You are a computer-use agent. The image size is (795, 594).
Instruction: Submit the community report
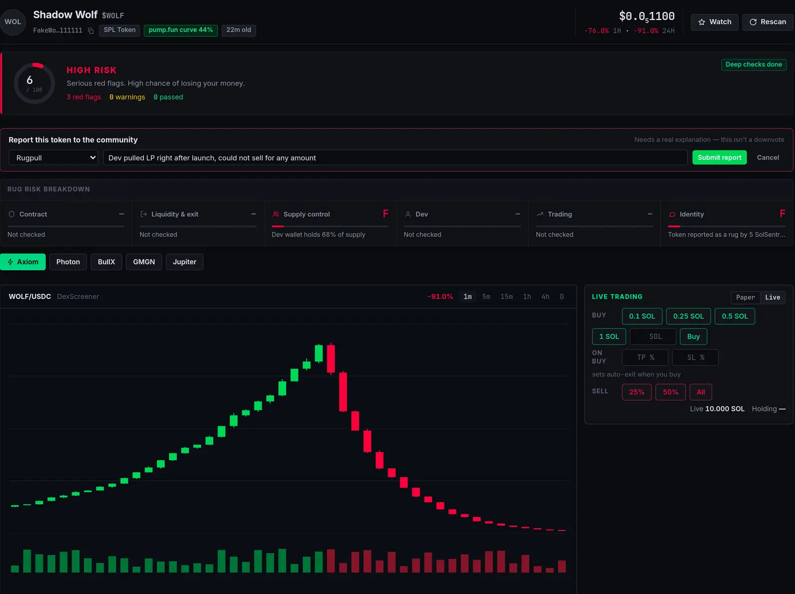[719, 157]
